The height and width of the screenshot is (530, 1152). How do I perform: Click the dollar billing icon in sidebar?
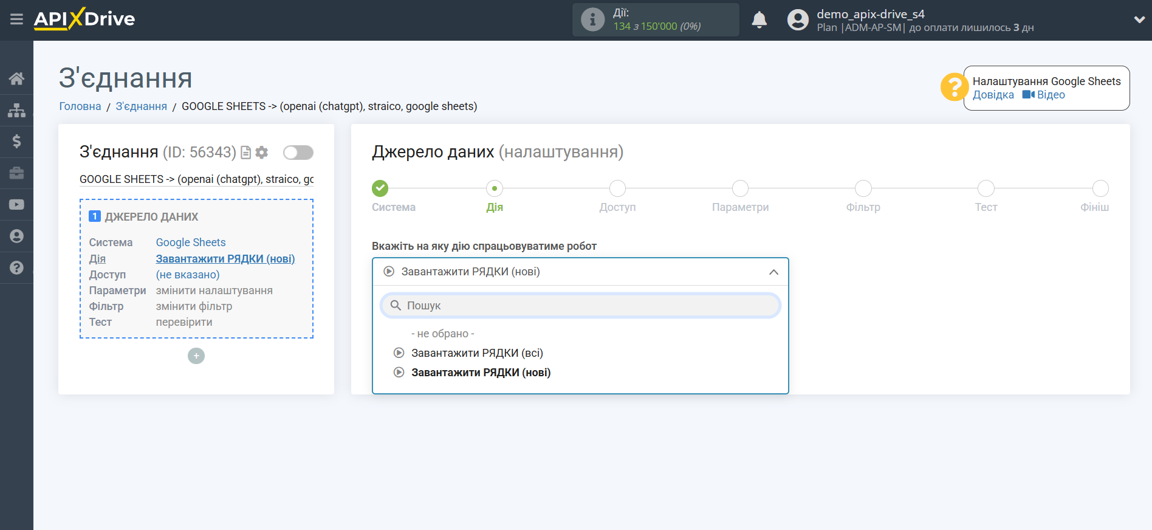pos(16,142)
